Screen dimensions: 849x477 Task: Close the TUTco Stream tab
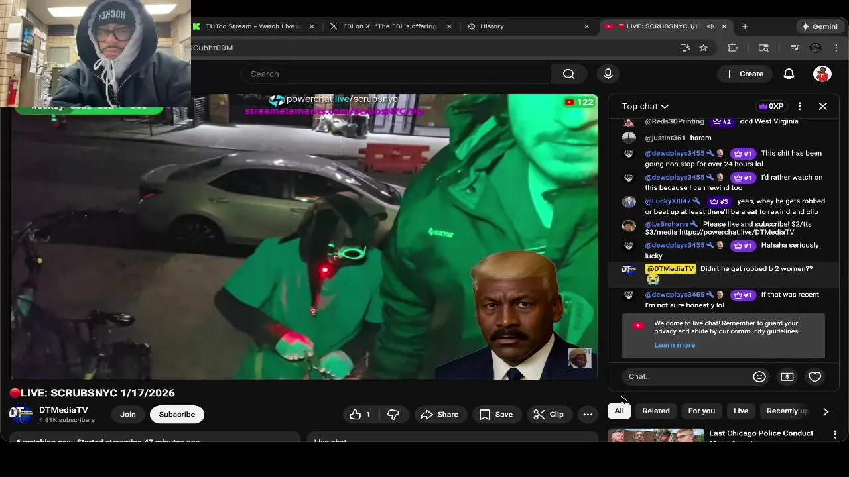pos(312,26)
